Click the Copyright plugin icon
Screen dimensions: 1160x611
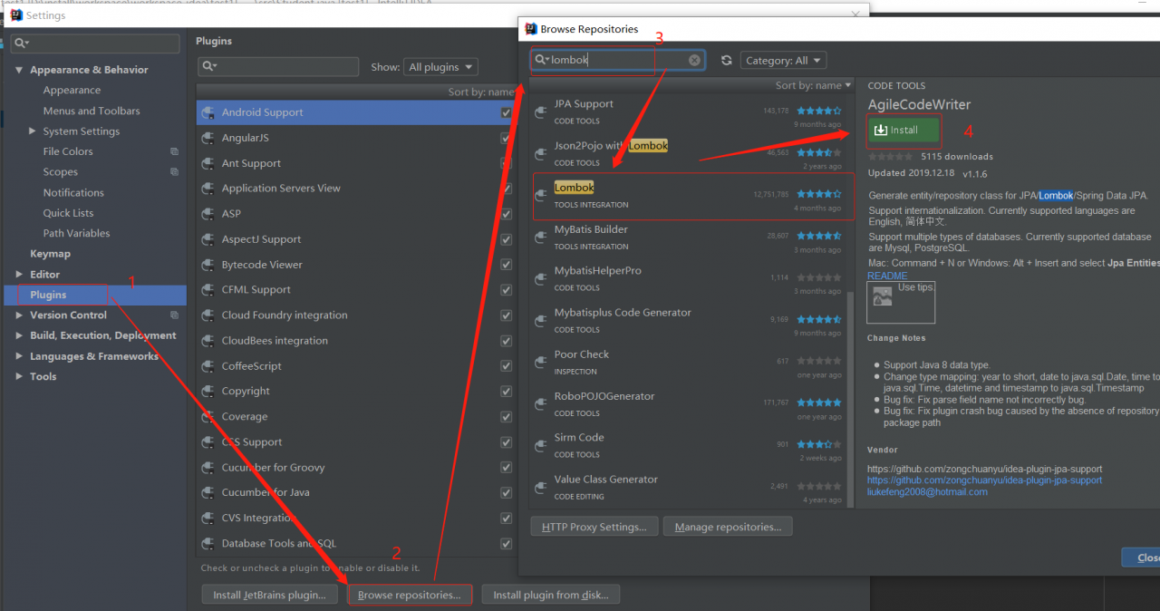[x=208, y=392]
